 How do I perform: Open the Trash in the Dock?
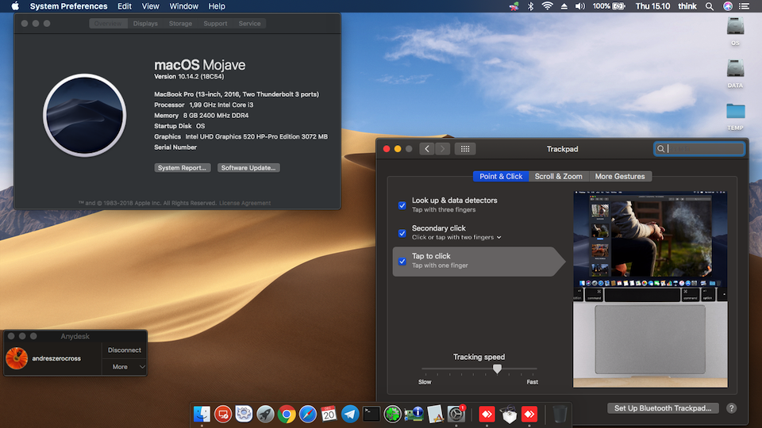click(x=560, y=414)
